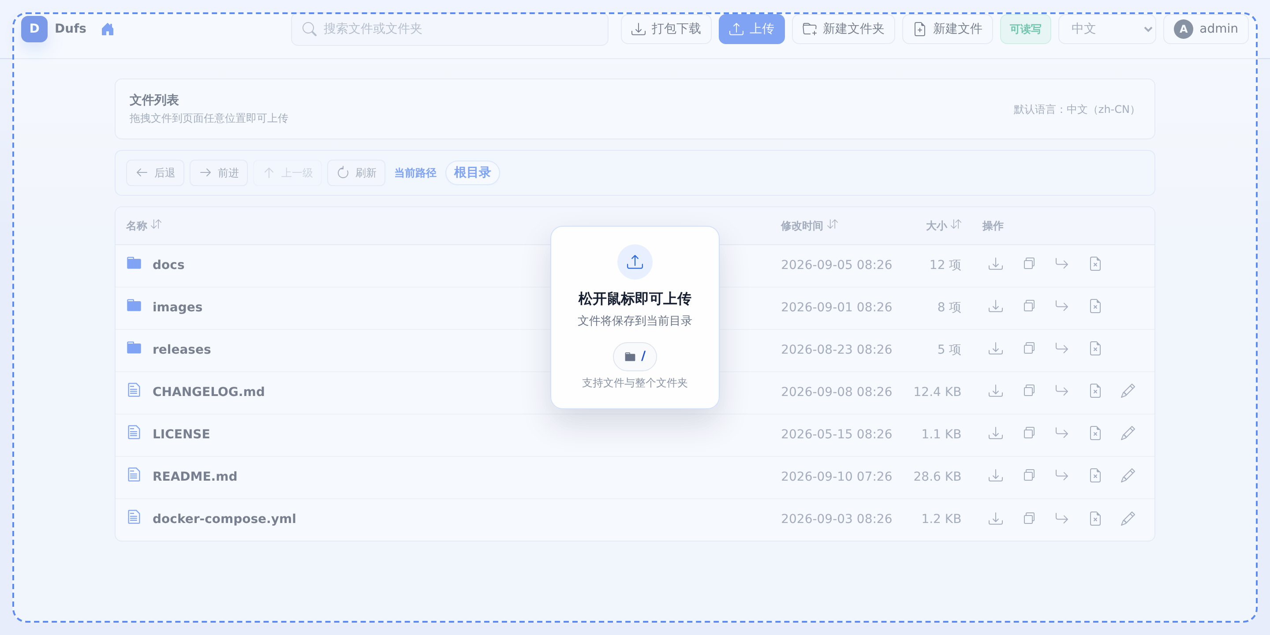
Task: Delete docker-compose.yml
Action: (1095, 519)
